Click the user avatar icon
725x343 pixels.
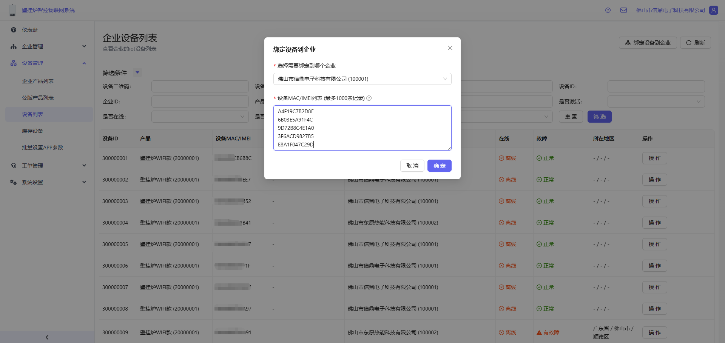tap(713, 10)
